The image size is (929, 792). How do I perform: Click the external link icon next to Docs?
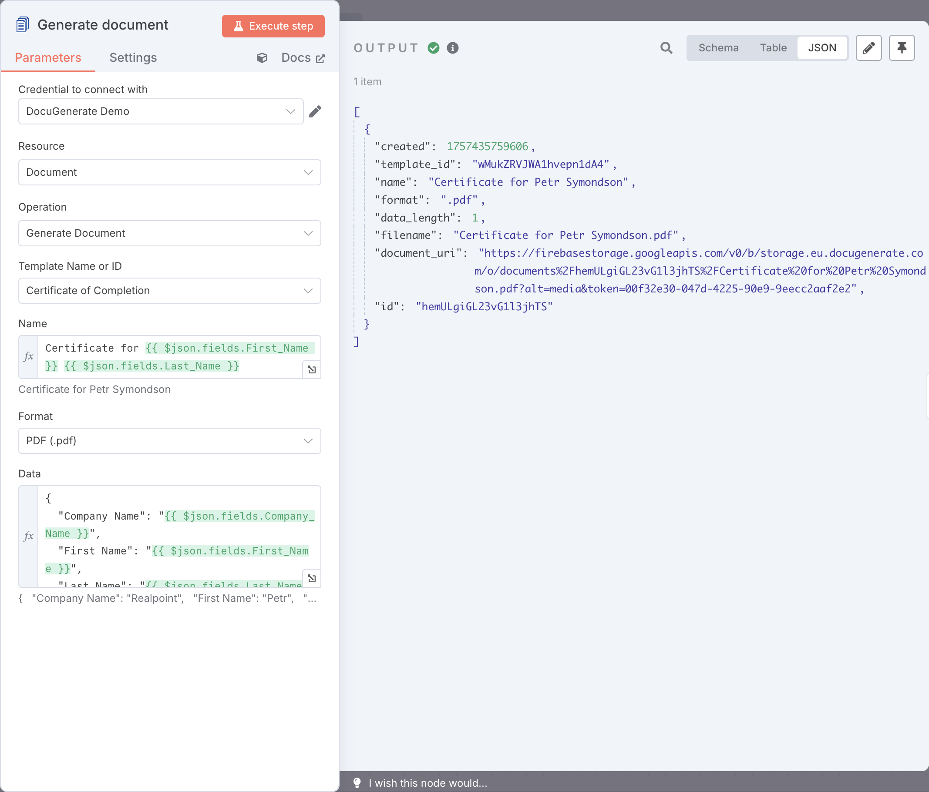pyautogui.click(x=320, y=58)
